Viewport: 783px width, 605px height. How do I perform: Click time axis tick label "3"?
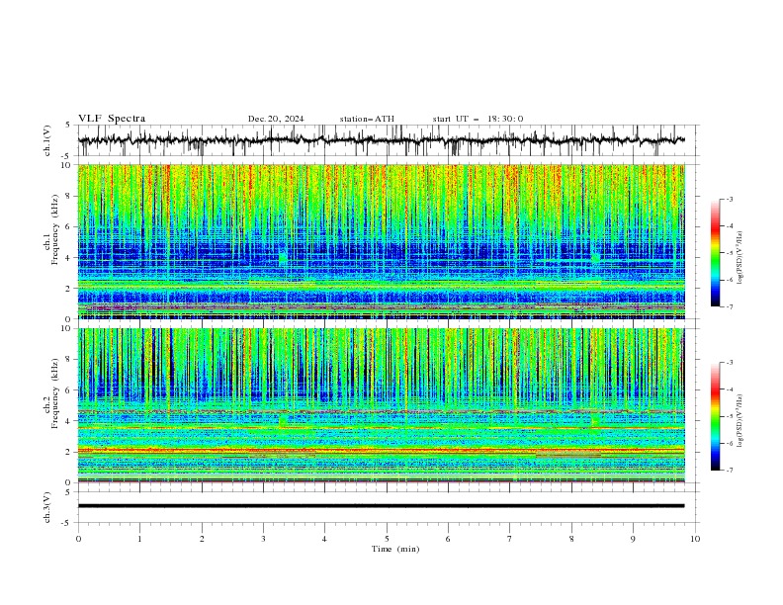[263, 539]
